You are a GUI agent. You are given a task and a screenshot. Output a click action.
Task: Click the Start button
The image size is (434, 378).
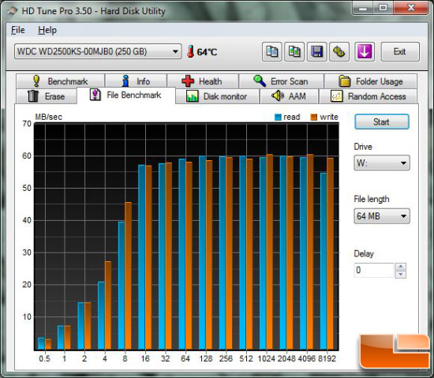point(382,122)
